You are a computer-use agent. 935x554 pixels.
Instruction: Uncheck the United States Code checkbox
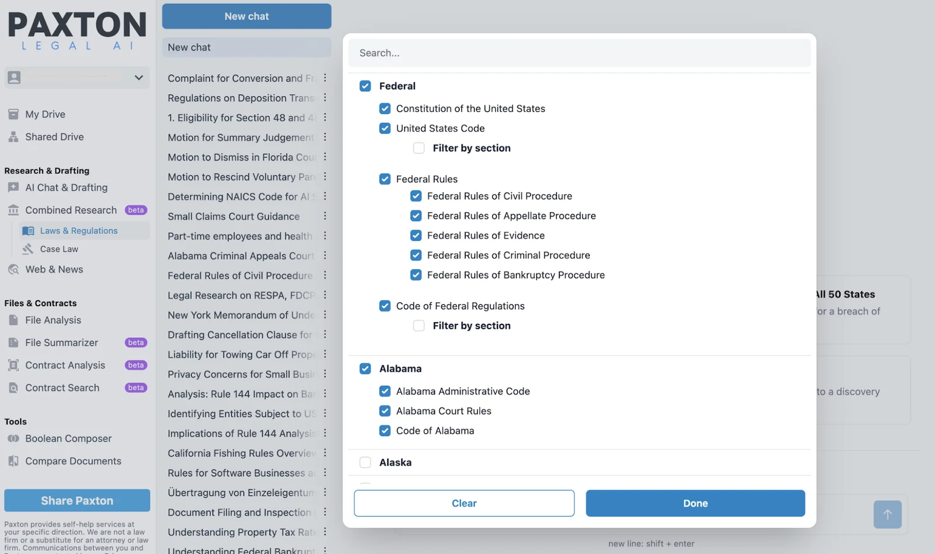[385, 129]
